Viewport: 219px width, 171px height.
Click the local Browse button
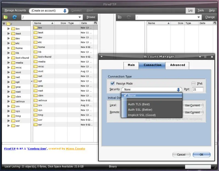pyautogui.click(x=91, y=17)
